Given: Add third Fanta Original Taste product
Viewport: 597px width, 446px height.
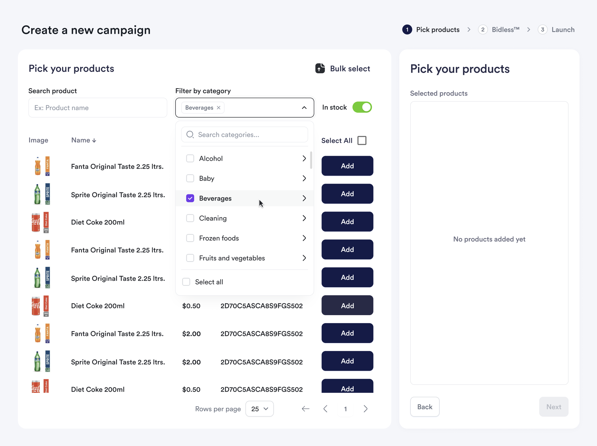Looking at the screenshot, I should [x=347, y=333].
